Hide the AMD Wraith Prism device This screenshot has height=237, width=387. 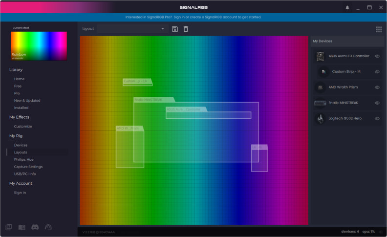pyautogui.click(x=377, y=87)
